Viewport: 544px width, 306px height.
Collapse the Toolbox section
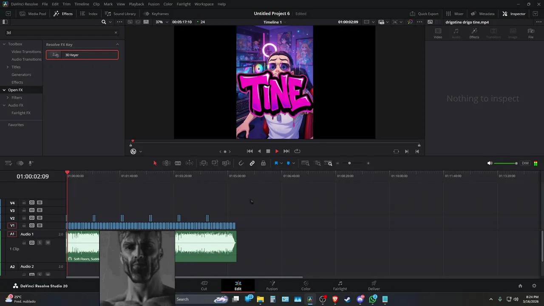point(4,44)
